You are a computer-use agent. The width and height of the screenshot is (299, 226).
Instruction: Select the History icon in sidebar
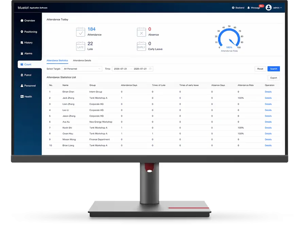[x=22, y=43]
